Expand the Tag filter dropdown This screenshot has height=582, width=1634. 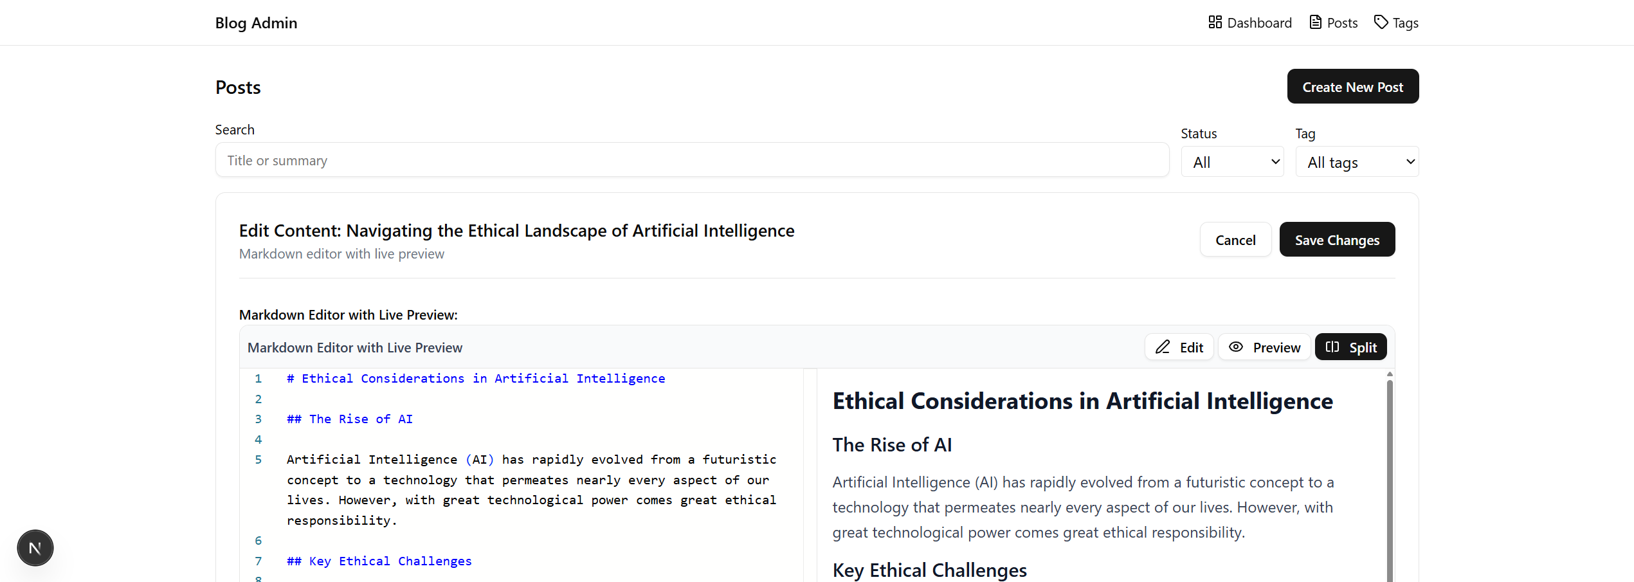click(x=1357, y=162)
